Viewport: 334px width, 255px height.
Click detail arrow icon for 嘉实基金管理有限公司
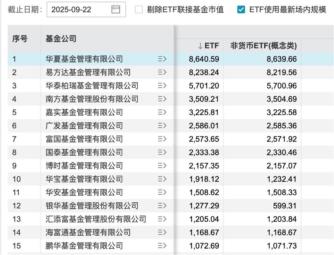162,112
